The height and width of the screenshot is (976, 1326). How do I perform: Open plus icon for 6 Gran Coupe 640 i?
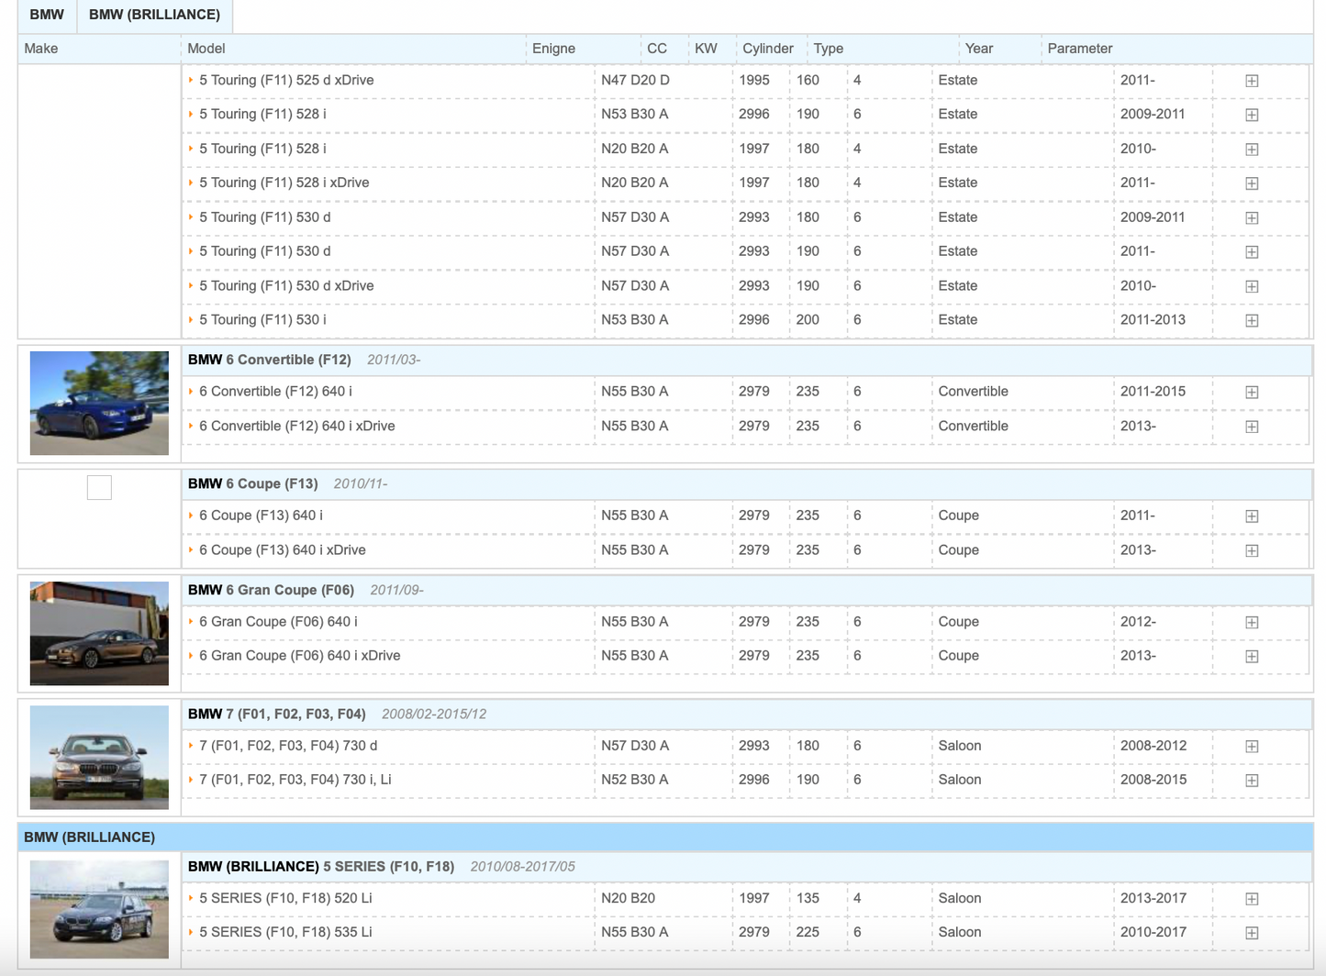click(1252, 622)
